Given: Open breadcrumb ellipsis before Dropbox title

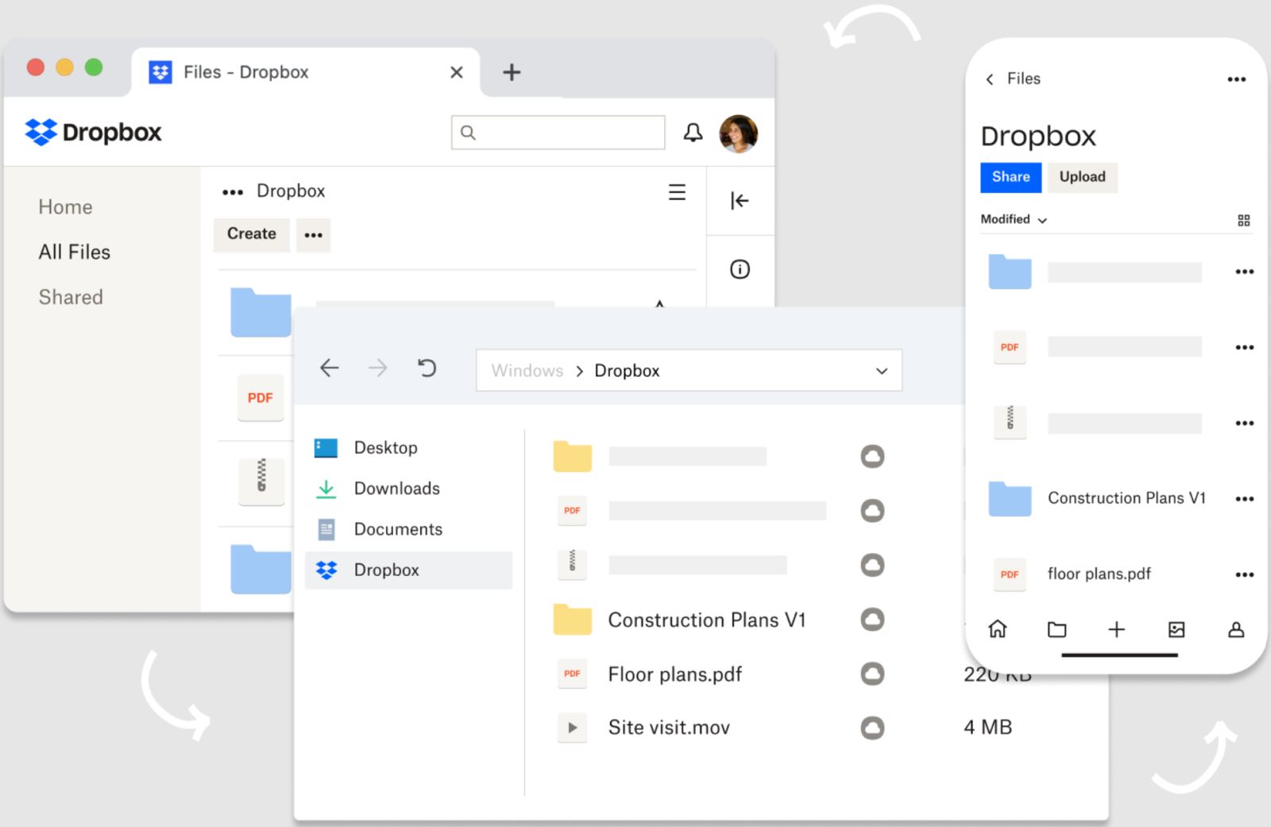Looking at the screenshot, I should coord(233,192).
